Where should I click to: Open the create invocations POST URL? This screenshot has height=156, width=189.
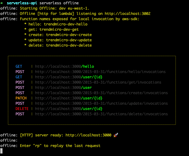pyautogui.click(x=101, y=93)
